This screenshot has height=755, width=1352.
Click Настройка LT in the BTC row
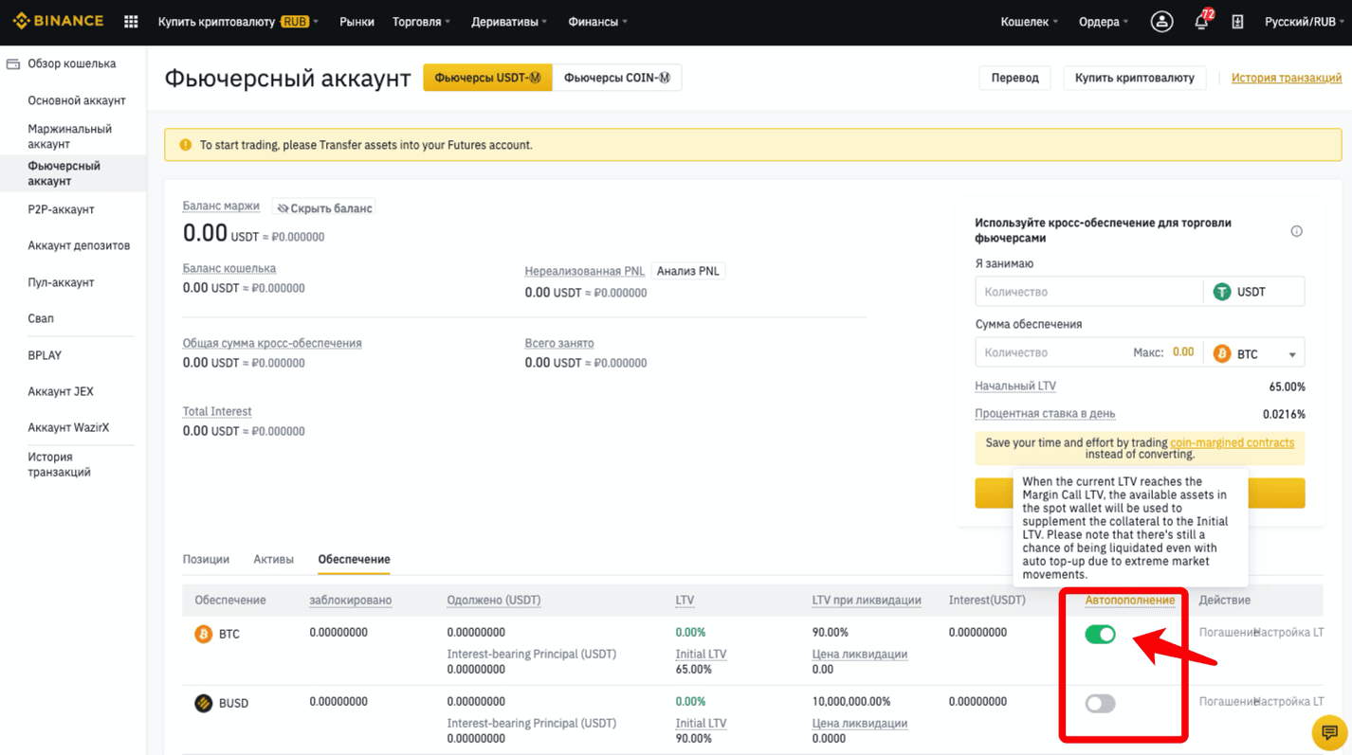pos(1288,633)
